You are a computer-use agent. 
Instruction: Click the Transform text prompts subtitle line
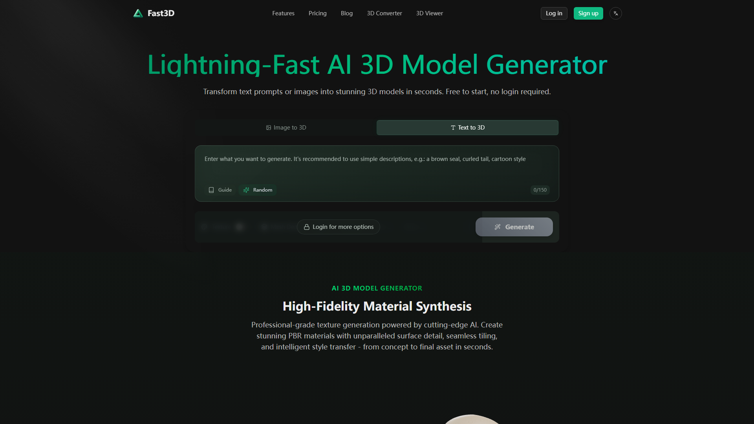[x=377, y=92]
